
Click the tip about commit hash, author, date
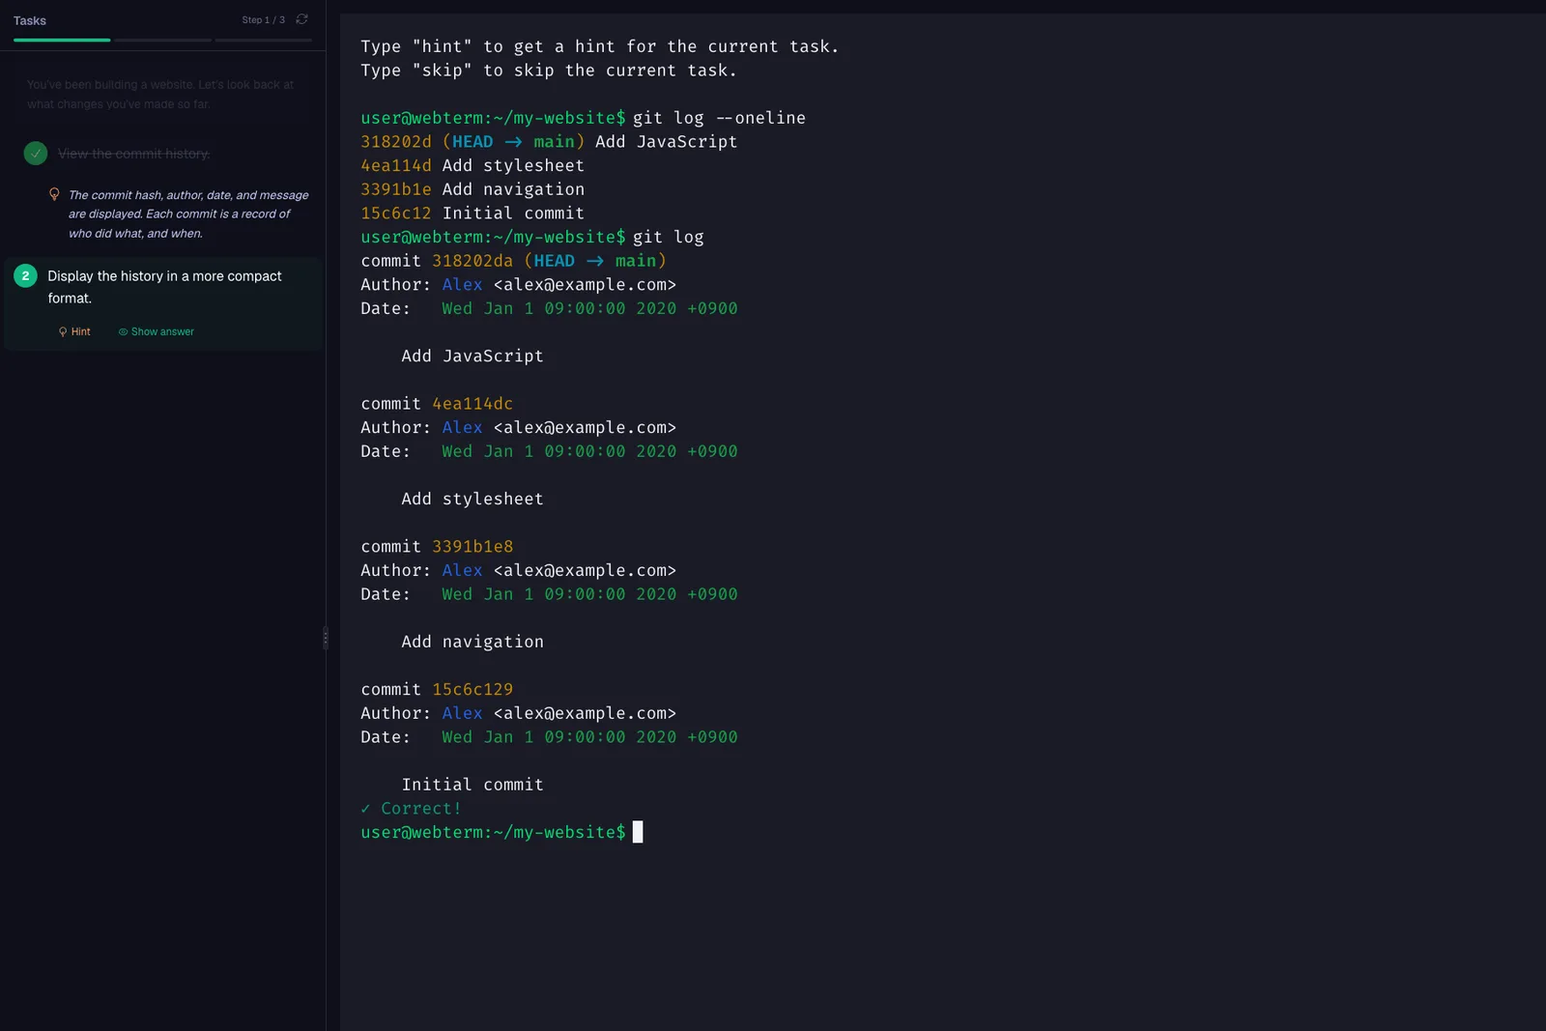pyautogui.click(x=188, y=214)
